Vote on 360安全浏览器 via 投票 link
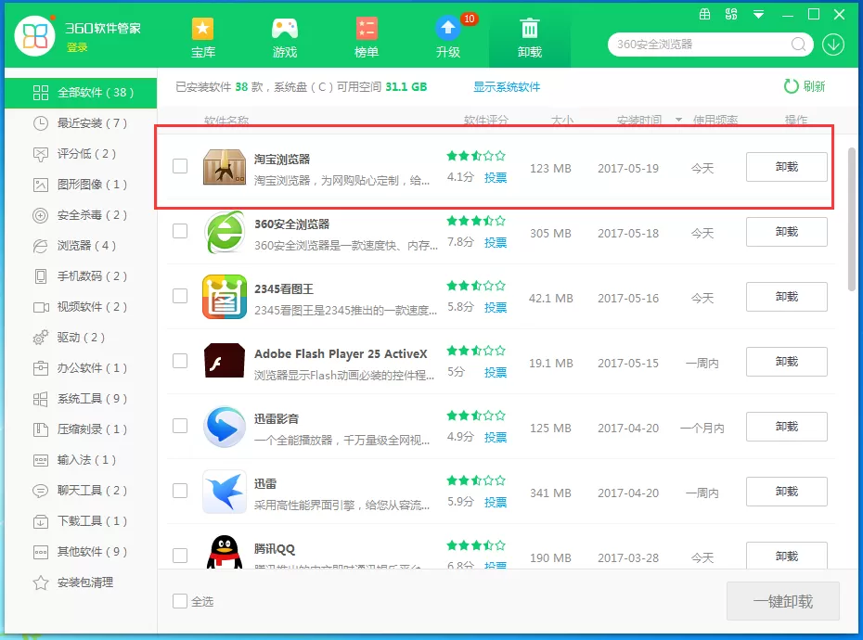863x640 pixels. pos(496,242)
